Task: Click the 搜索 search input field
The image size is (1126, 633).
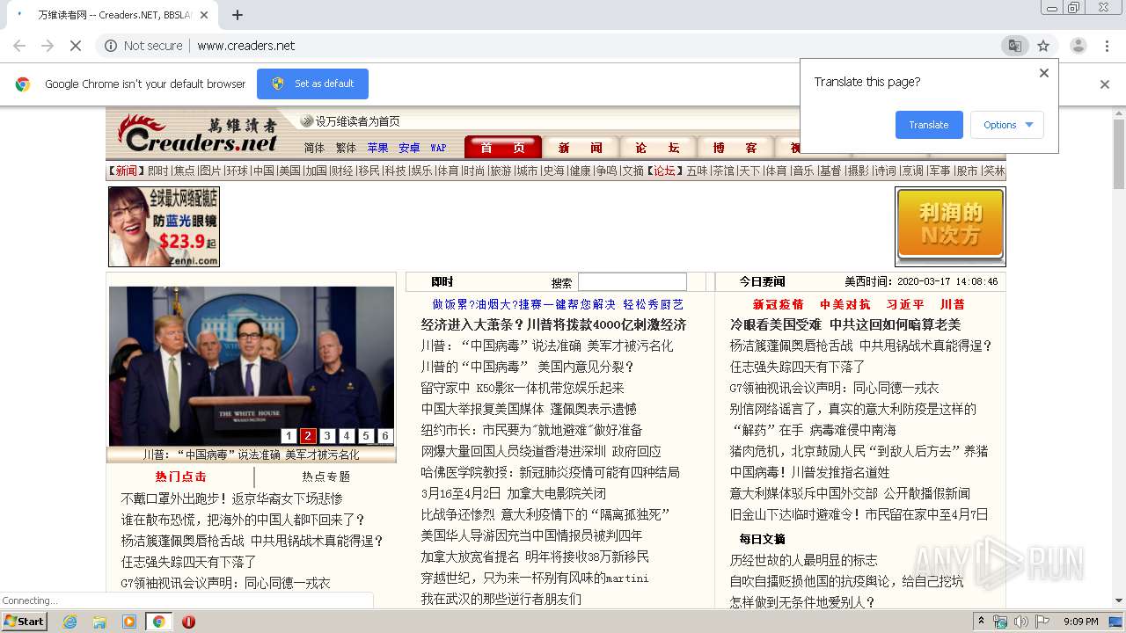Action: click(632, 282)
